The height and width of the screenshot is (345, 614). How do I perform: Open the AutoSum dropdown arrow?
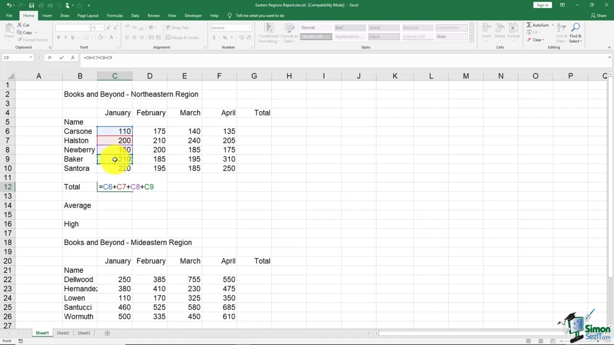(553, 25)
